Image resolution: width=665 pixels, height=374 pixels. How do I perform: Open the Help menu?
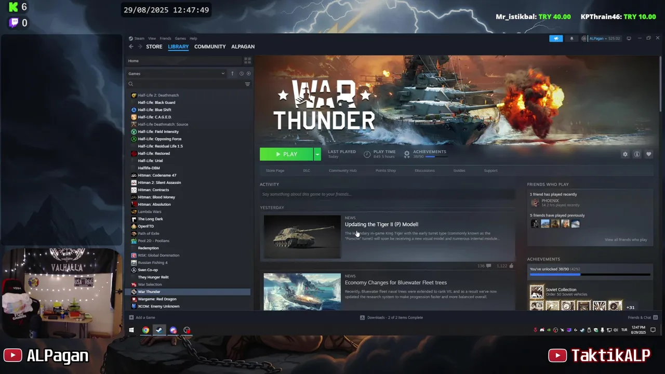click(193, 38)
